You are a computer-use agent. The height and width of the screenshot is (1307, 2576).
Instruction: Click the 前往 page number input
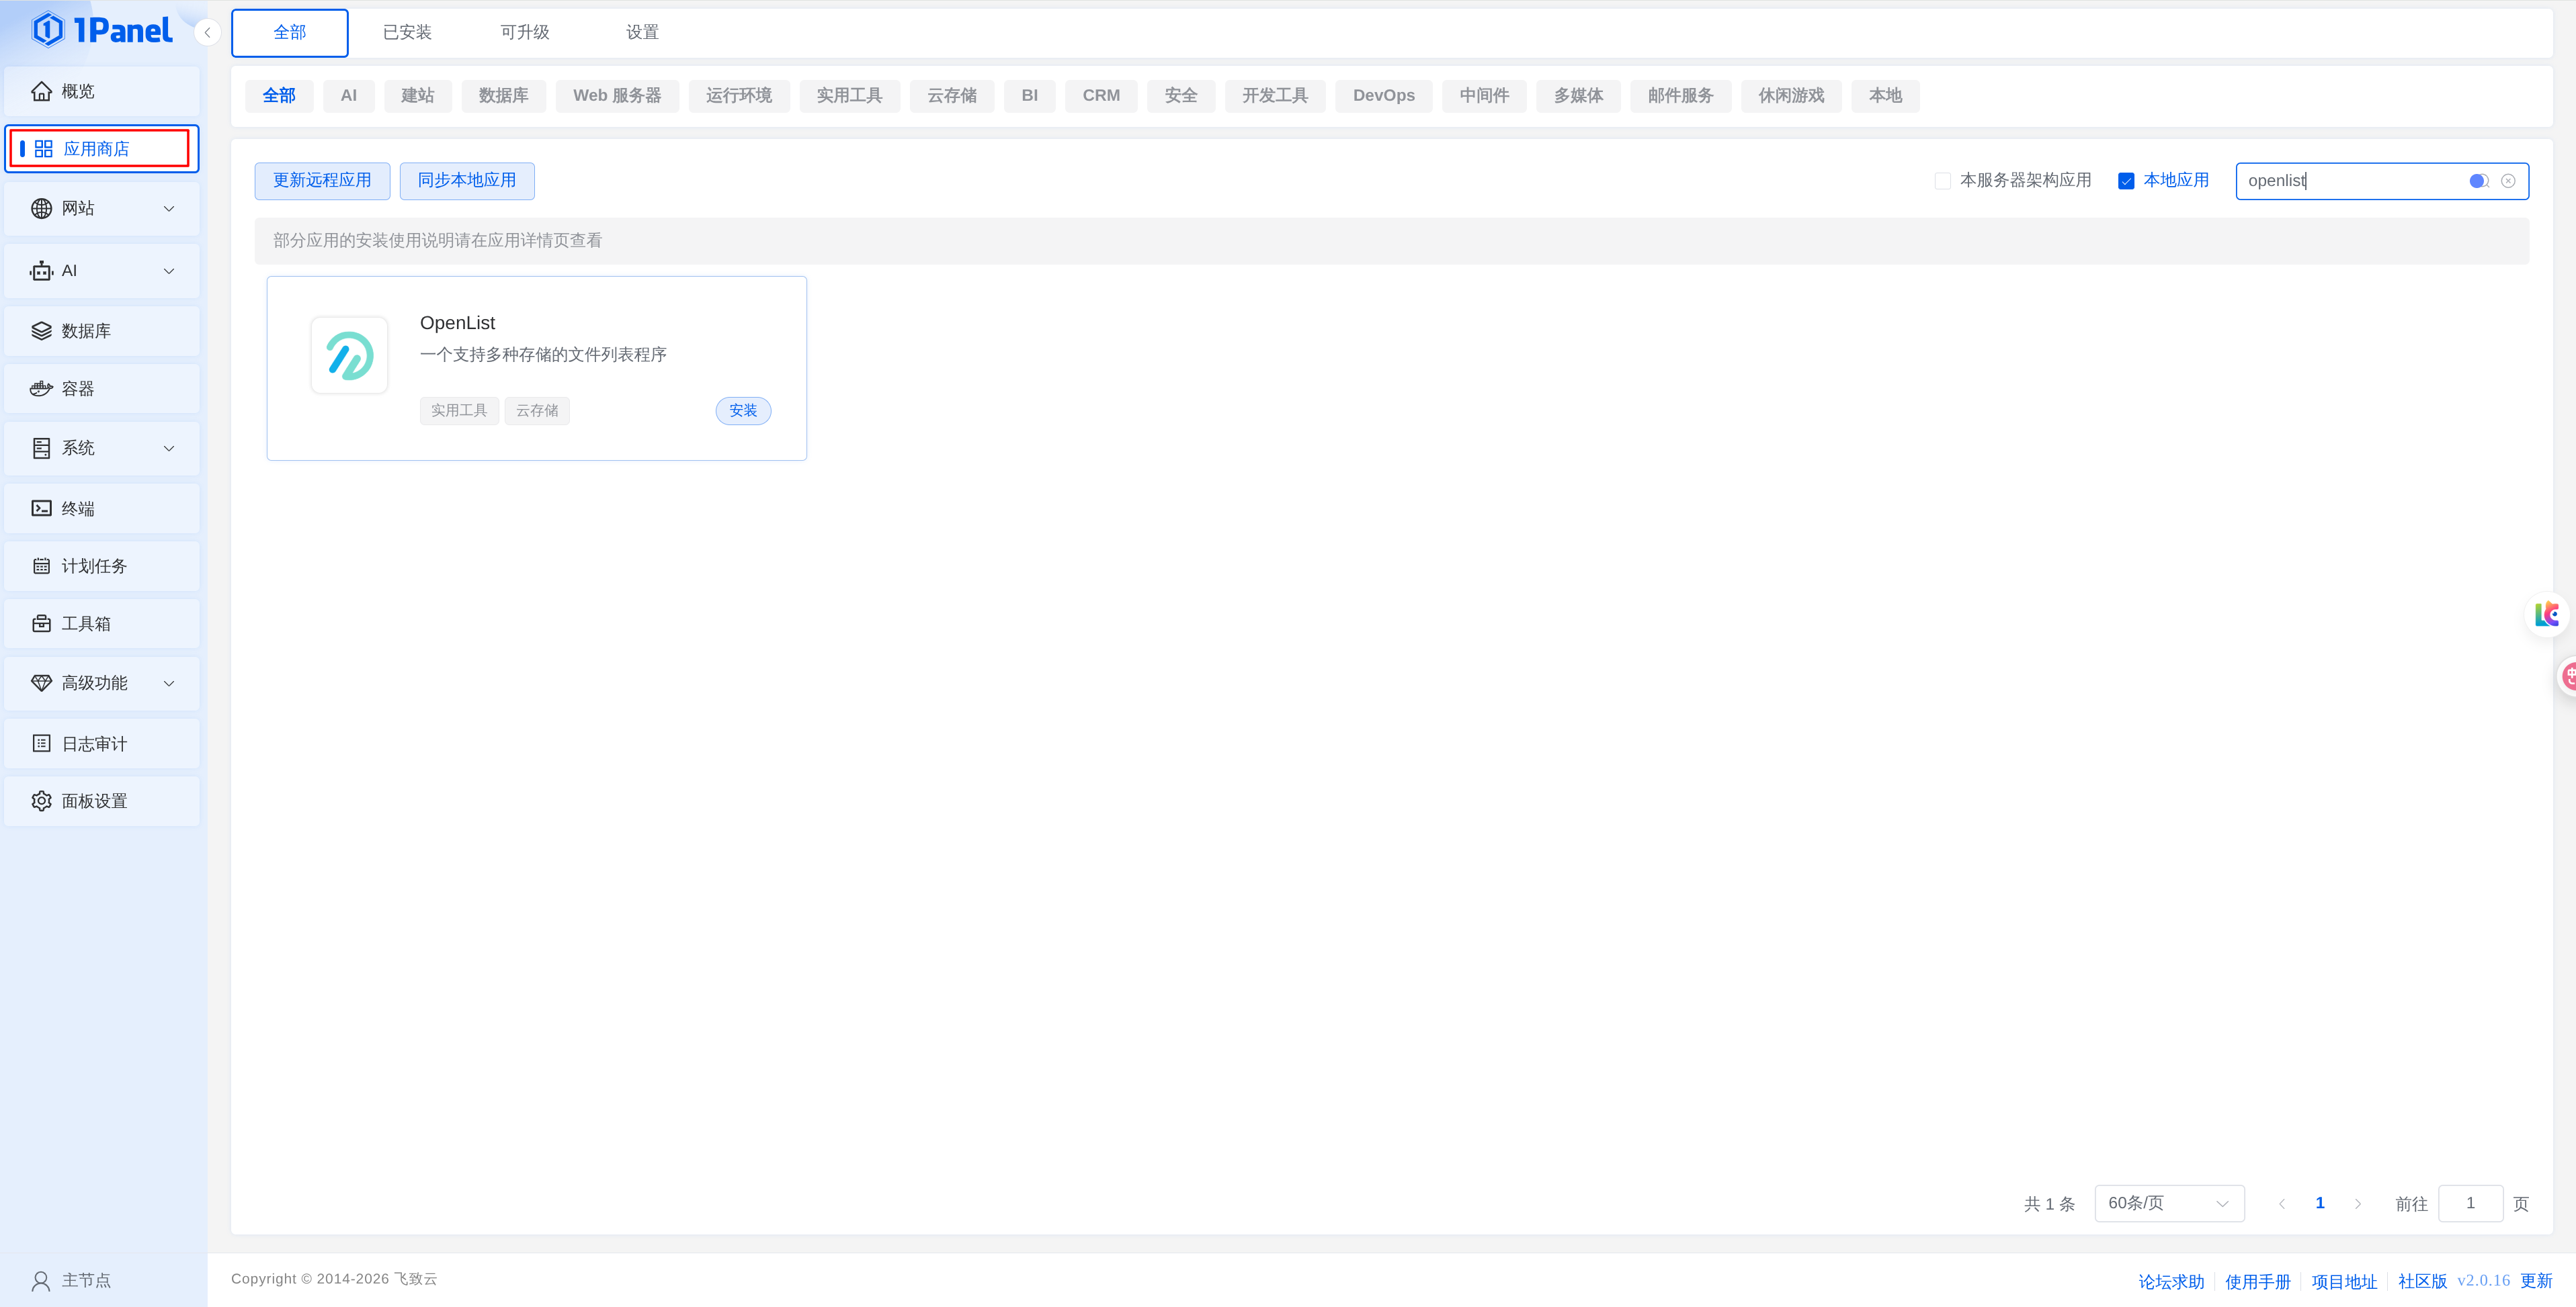[2470, 1203]
